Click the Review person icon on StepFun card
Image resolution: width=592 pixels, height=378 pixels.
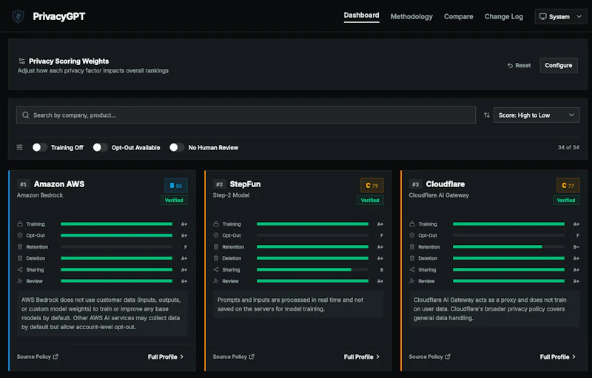click(x=216, y=281)
